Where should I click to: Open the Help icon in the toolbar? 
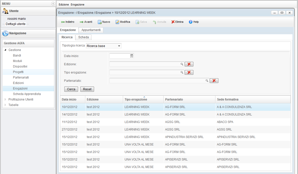click(x=191, y=22)
